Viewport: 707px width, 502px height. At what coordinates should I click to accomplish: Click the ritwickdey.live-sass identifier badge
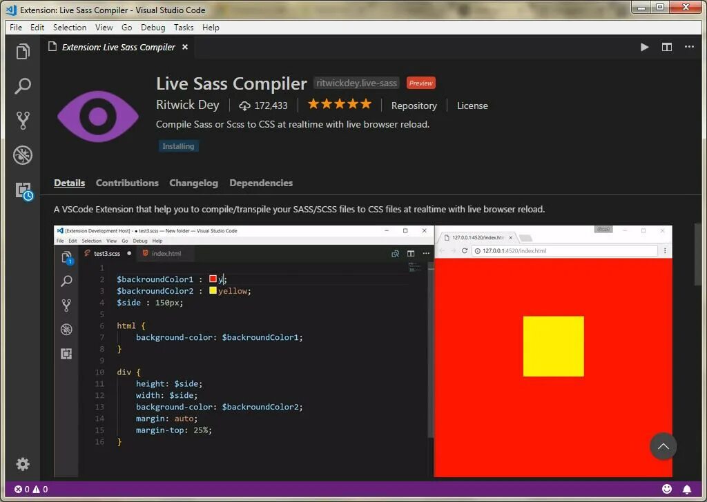click(x=356, y=83)
